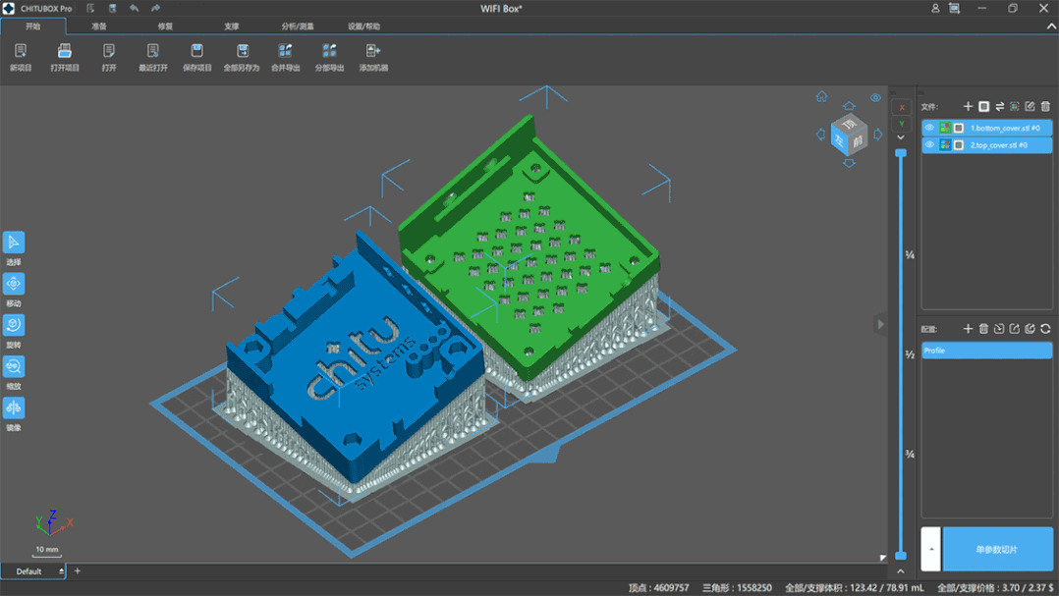Rotate view with cube right arrow
Image resolution: width=1059 pixels, height=596 pixels.
click(x=878, y=135)
